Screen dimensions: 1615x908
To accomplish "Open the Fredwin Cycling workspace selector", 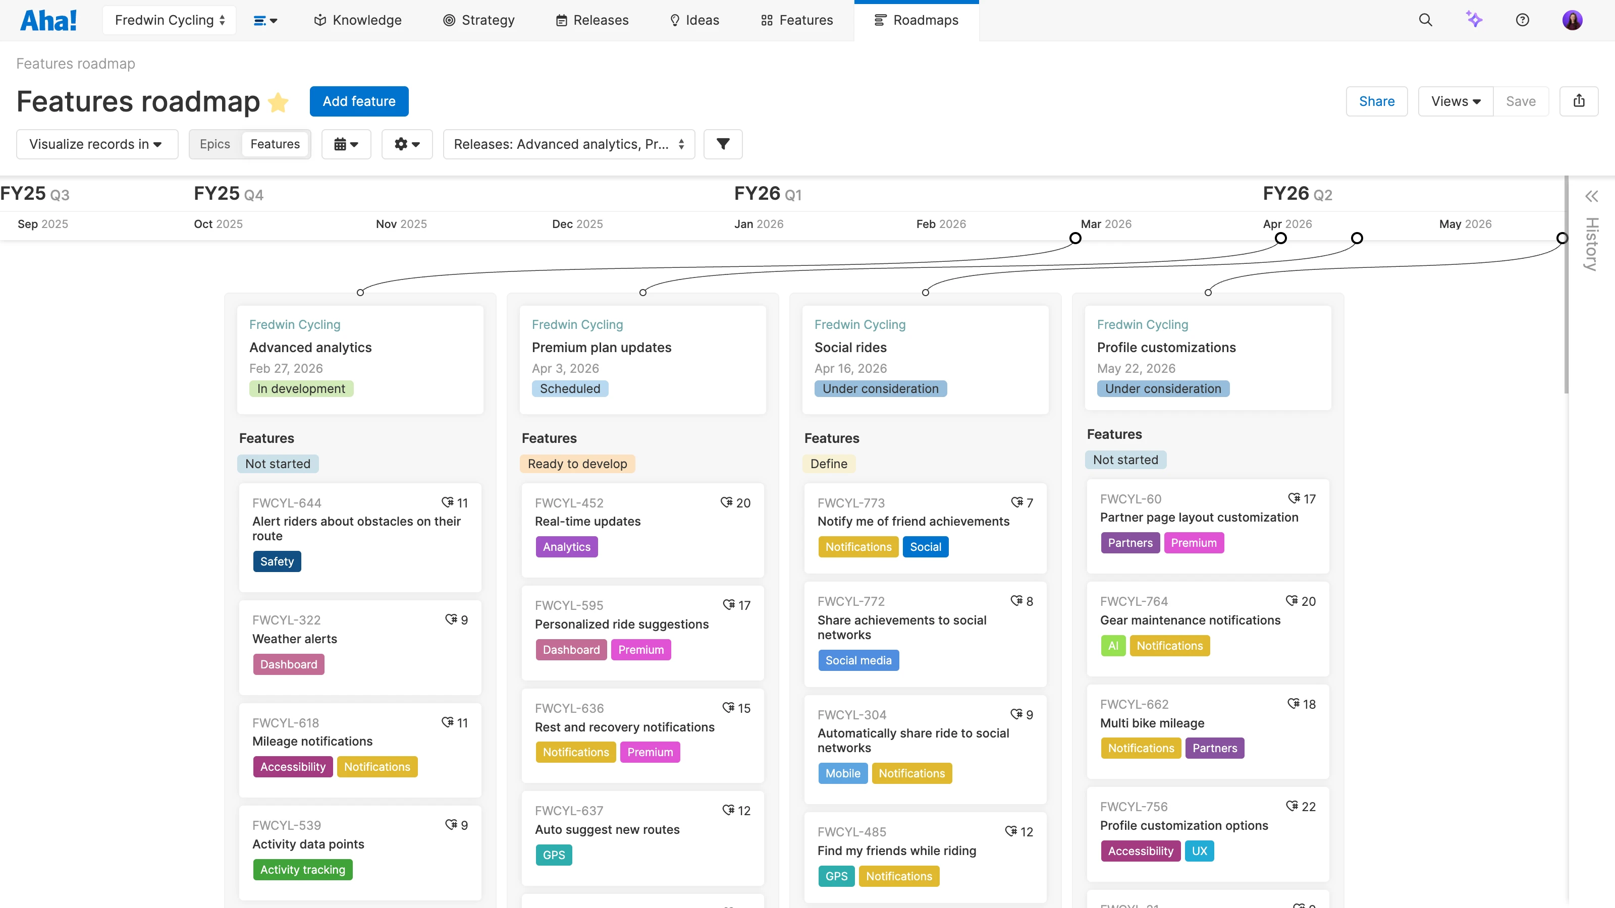I will (169, 20).
